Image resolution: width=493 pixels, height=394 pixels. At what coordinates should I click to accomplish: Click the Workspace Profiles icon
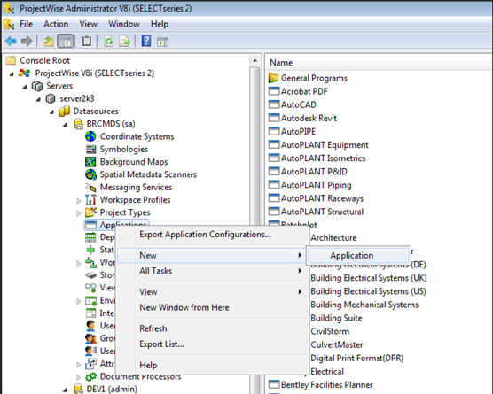[90, 200]
